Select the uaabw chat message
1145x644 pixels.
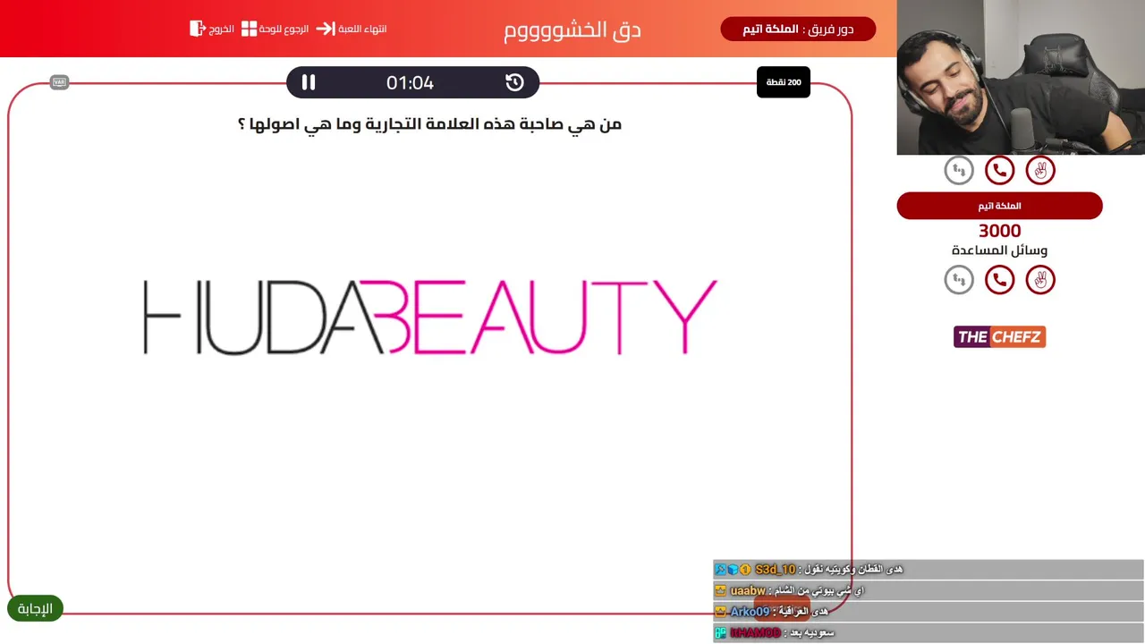click(929, 590)
